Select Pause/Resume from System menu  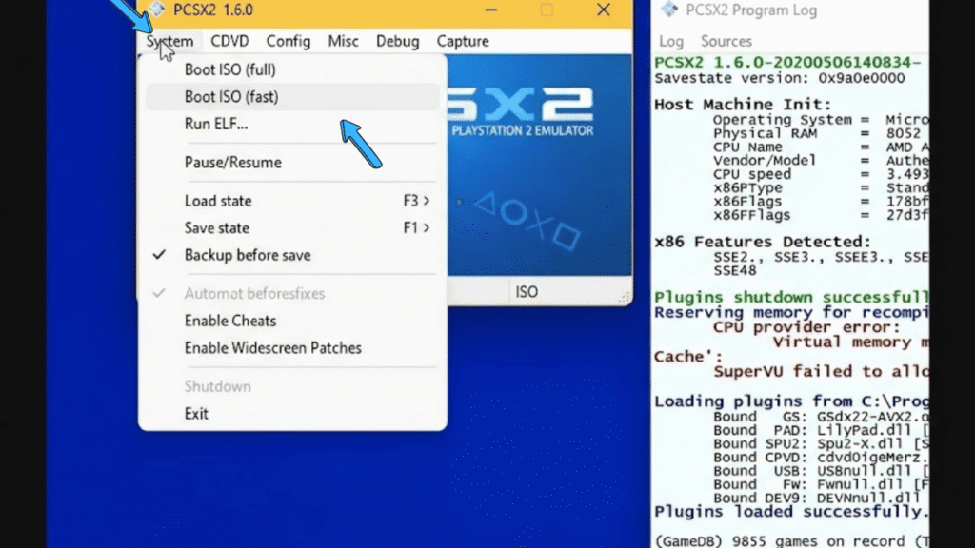[x=232, y=163]
